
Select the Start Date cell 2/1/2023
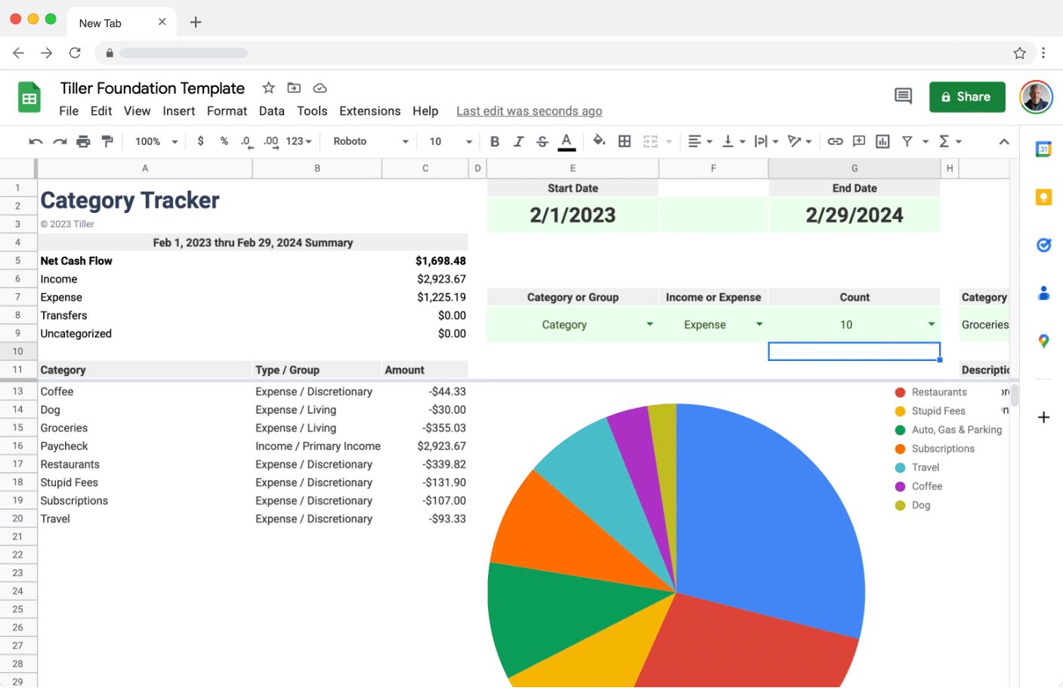point(573,215)
